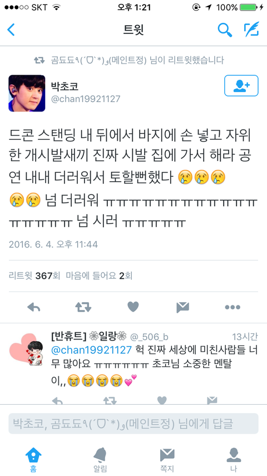Send main tweet via direct message icon
267x476 pixels.
(183, 307)
